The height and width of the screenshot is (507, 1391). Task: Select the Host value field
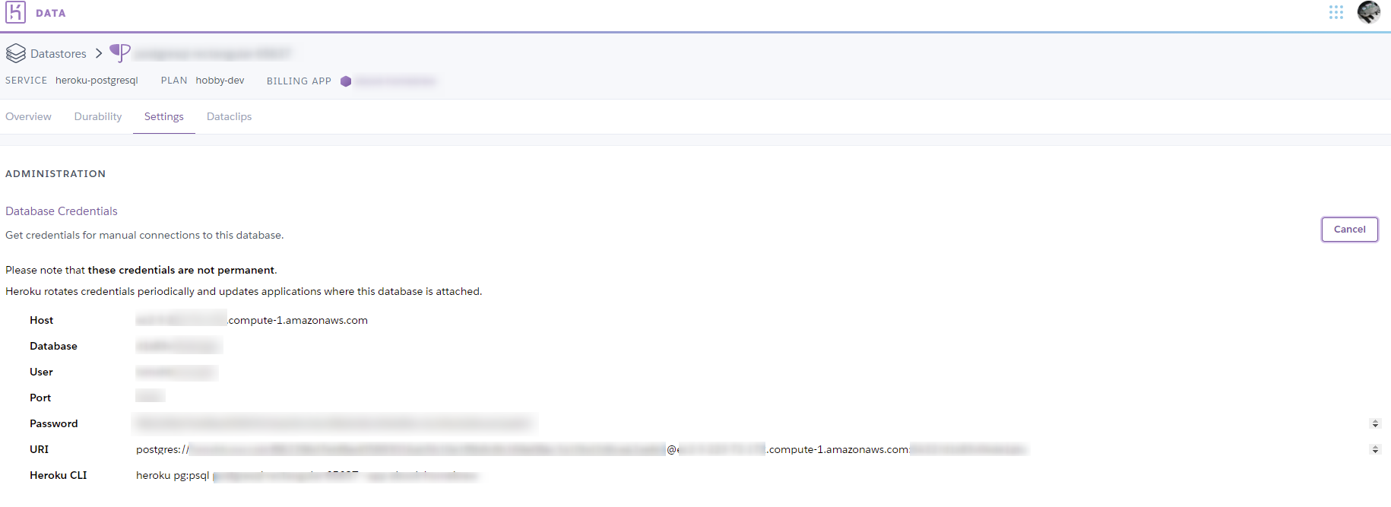coord(252,320)
